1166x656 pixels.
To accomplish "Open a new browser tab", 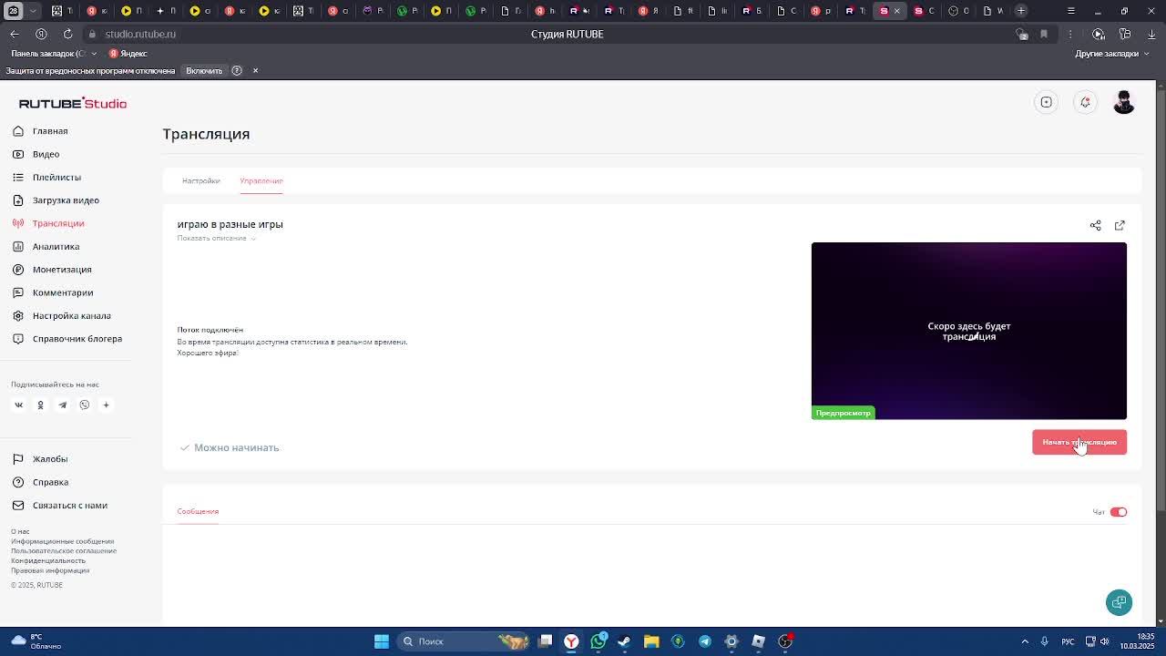I will click(x=1021, y=11).
